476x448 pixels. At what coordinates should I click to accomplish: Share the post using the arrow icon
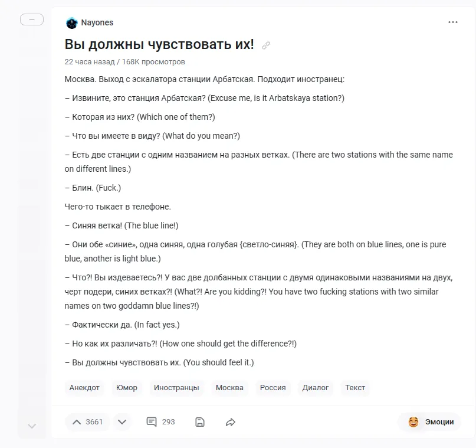[231, 422]
